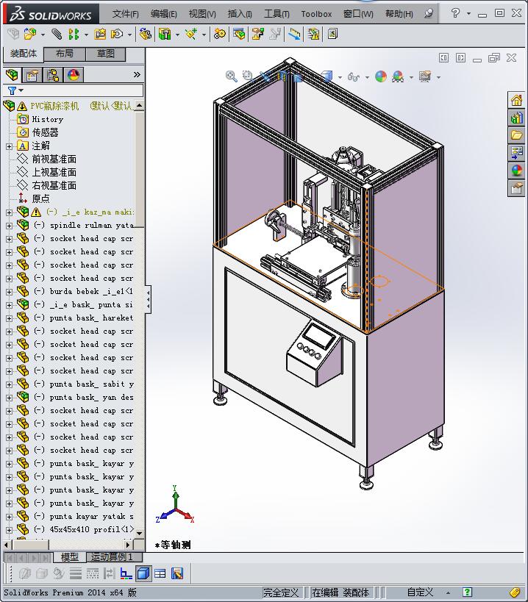Open the Display Style cube dropdown
528x602 pixels.
click(340, 78)
